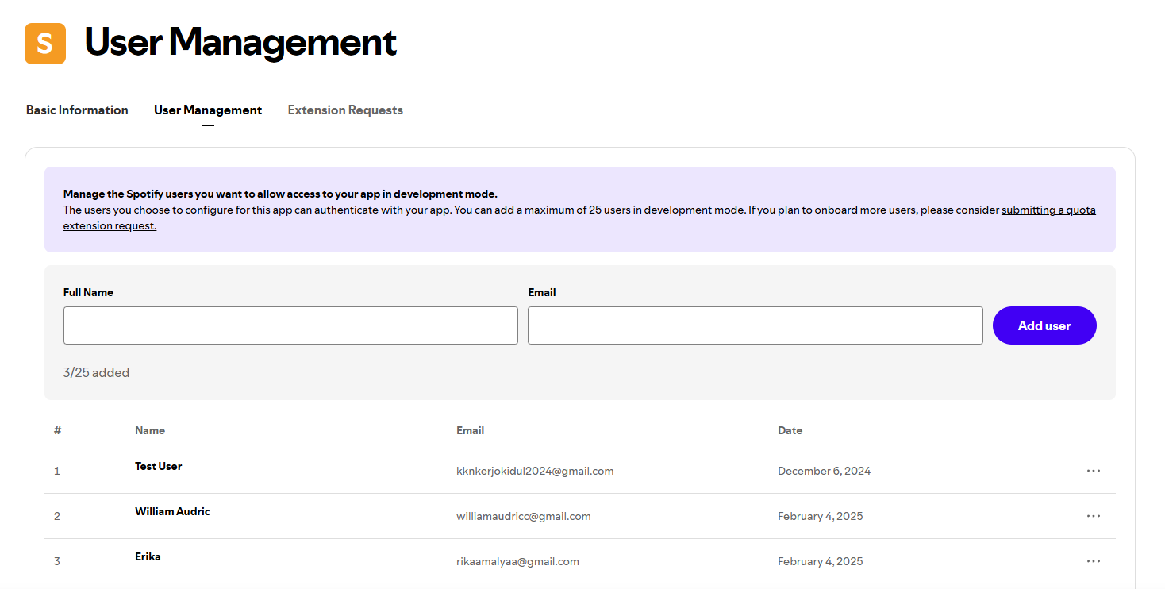
Task: Select the User Management tab
Action: (208, 110)
